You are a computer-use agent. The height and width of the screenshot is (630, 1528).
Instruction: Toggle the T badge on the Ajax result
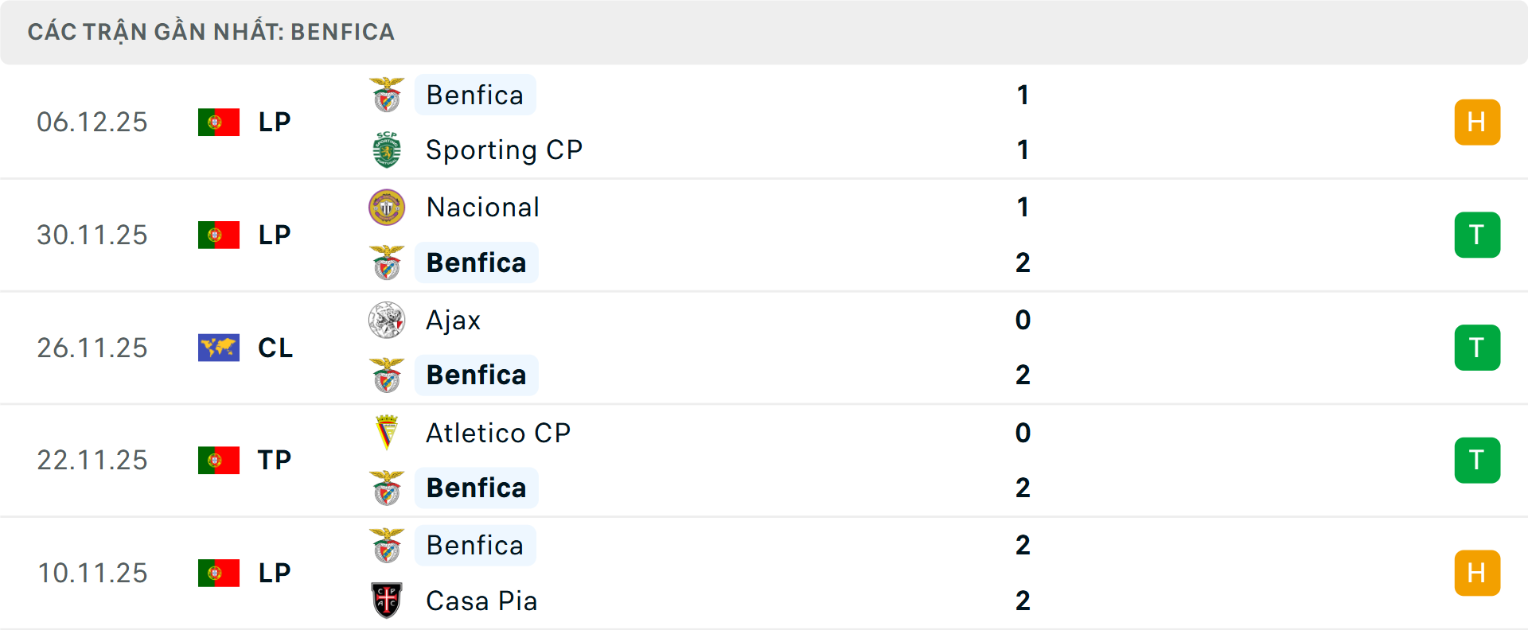(x=1478, y=348)
